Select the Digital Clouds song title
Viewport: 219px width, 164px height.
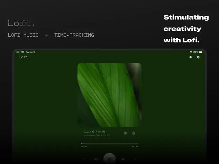coord(94,131)
